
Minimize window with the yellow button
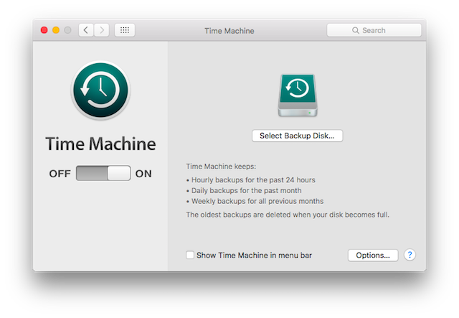(56, 30)
